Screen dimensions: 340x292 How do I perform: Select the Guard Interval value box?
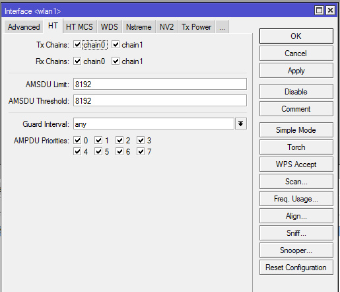pos(154,124)
